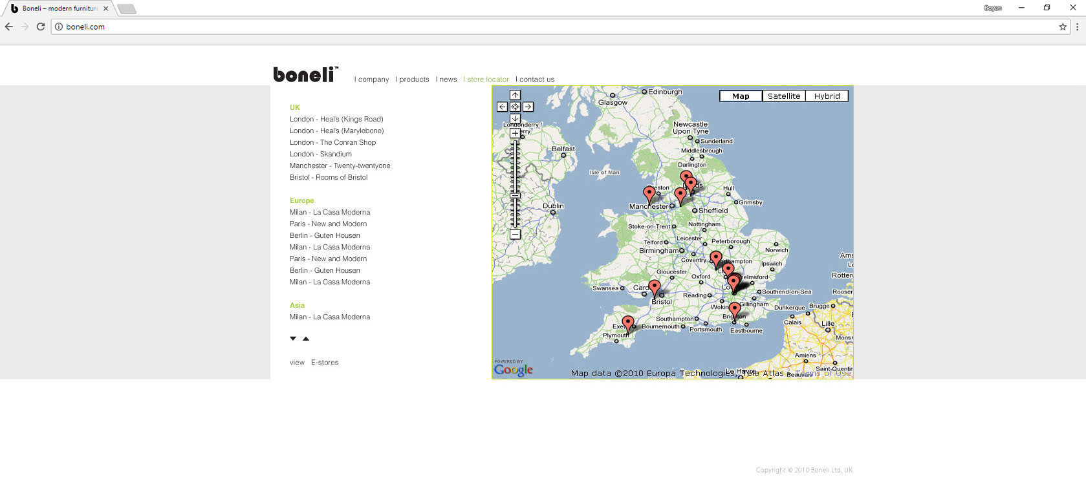Viewport: 1086px width, 477px height.
Task: Open the Chrome three-dot menu
Action: click(1077, 26)
